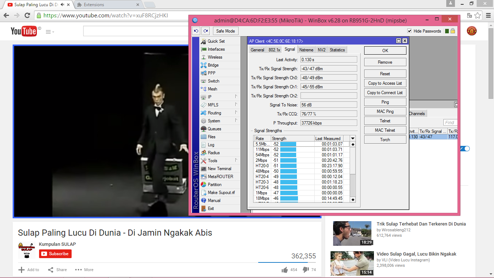
Task: Open Radius in the WinBox sidebar
Action: 214,153
